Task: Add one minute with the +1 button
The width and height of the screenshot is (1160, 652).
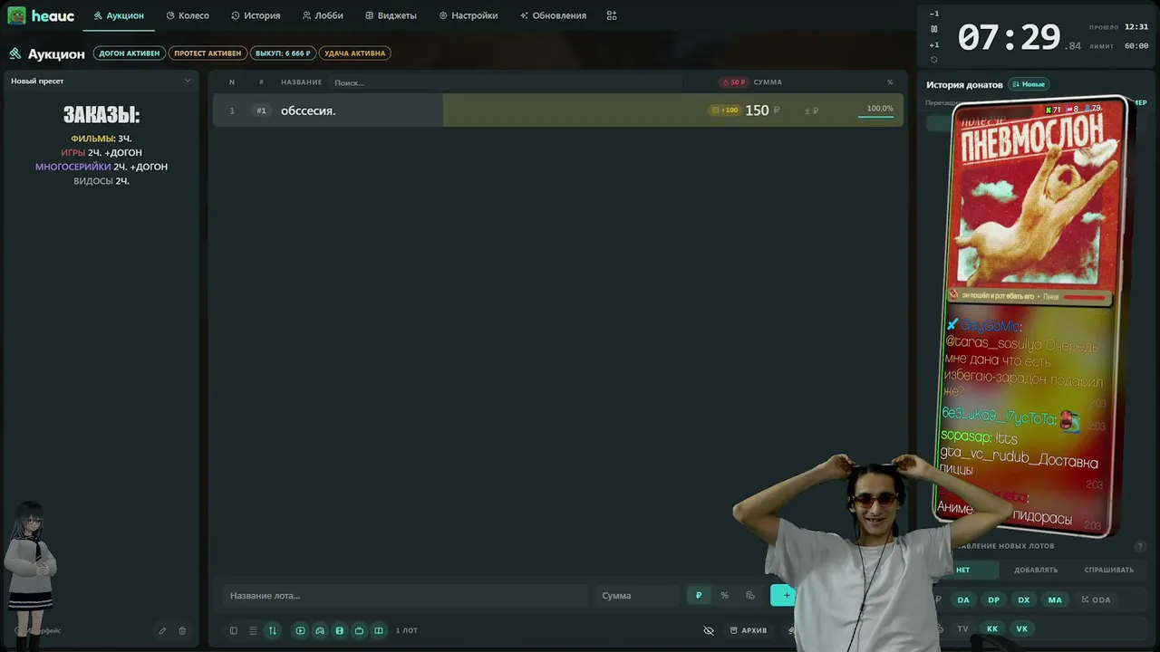Action: 934,44
